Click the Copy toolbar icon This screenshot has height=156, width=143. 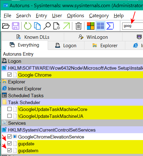(x=37, y=26)
